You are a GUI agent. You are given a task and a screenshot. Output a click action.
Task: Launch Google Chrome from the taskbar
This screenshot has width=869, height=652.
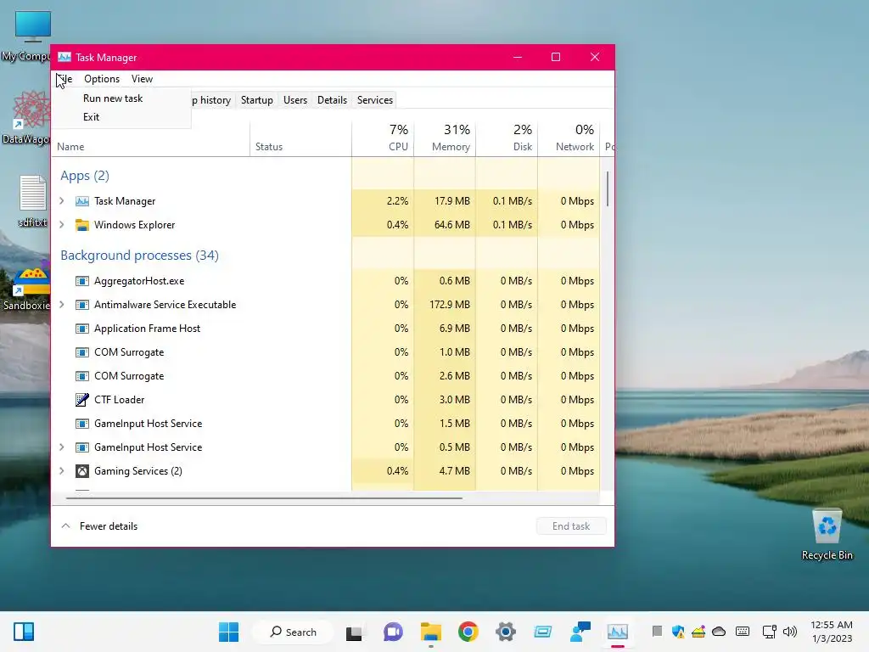pos(468,632)
